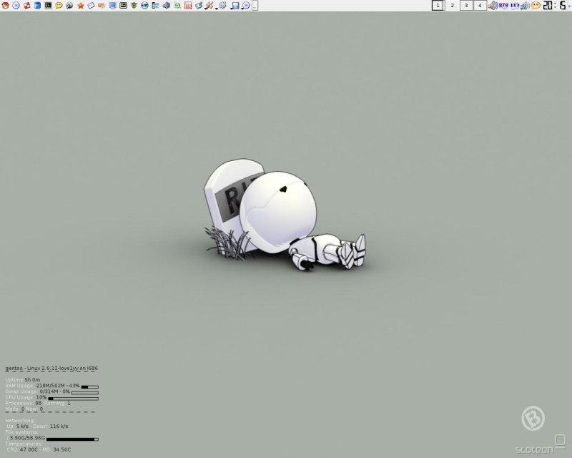Screen dimensions: 572x458
Task: Click the RAM Usage progress bar
Action: (x=90, y=386)
